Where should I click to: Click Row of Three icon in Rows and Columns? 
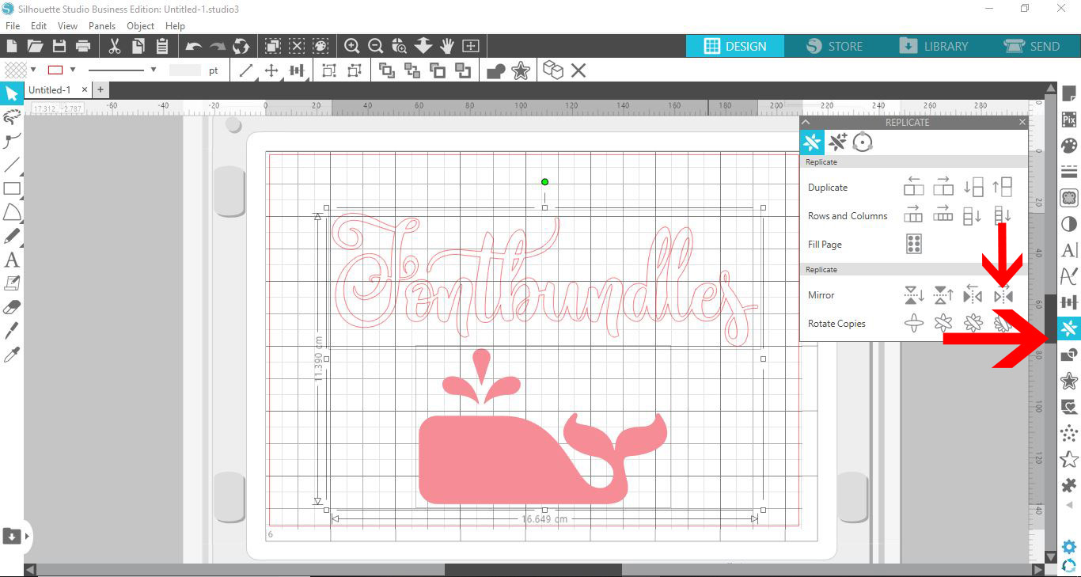[x=914, y=214]
